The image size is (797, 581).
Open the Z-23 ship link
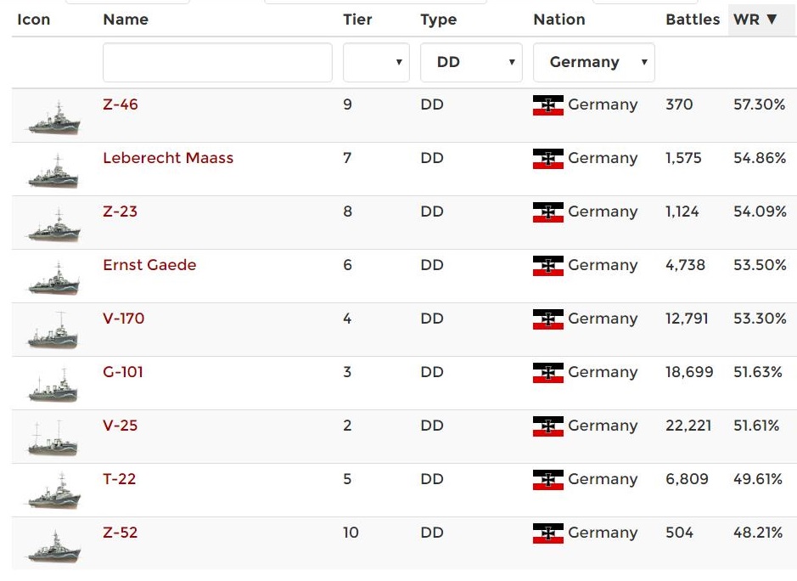point(120,212)
